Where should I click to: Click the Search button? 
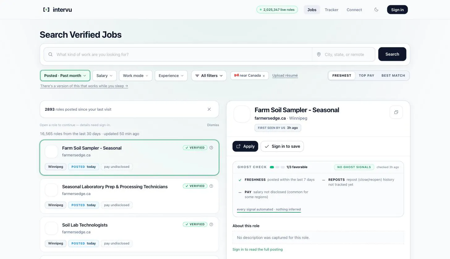392,54
